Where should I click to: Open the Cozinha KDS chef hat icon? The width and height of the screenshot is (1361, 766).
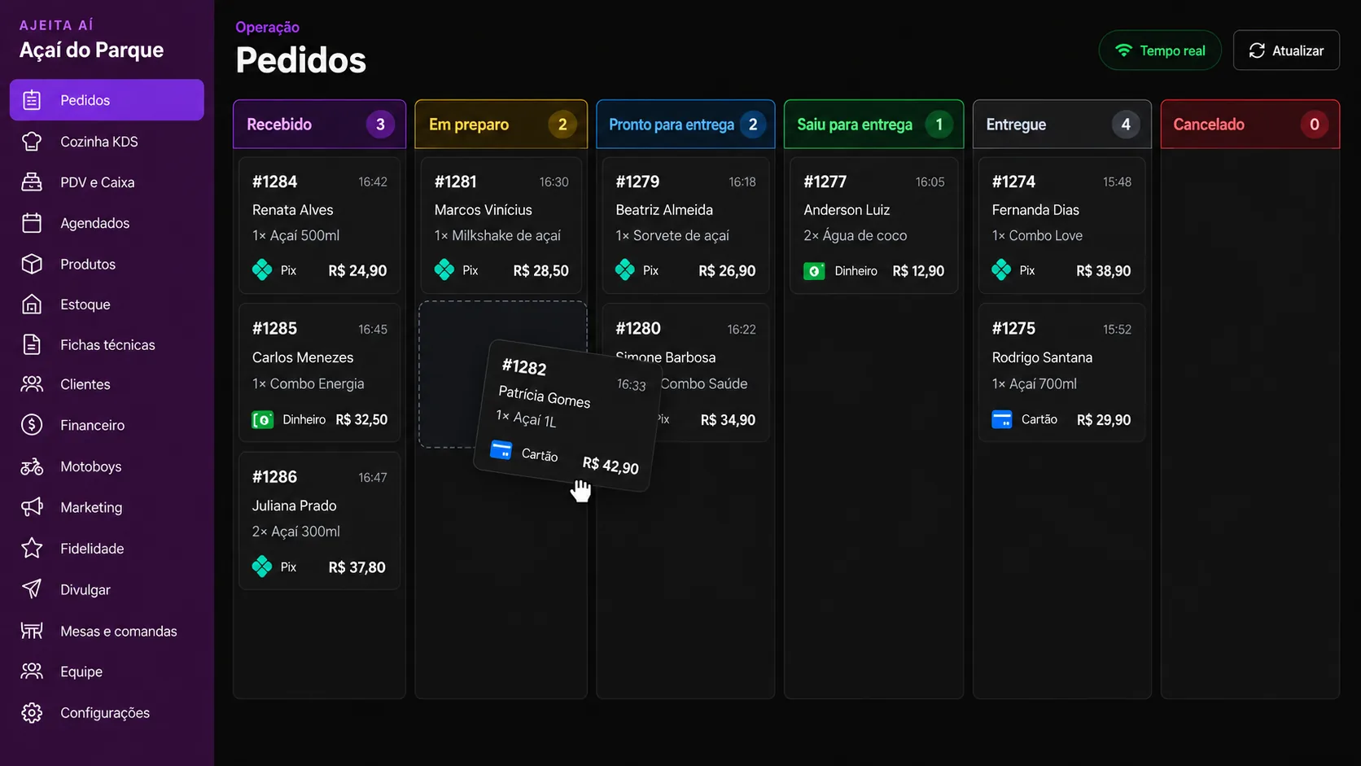coord(32,142)
